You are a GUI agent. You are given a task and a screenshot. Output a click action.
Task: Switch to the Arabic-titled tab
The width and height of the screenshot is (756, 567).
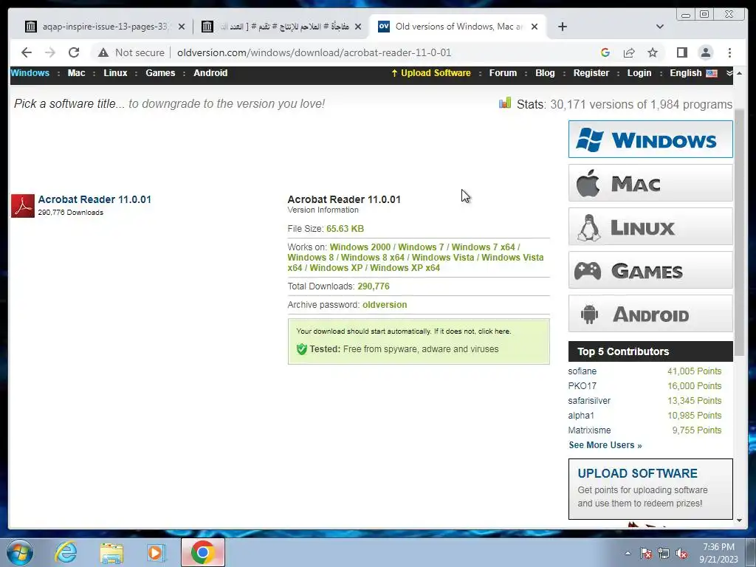click(x=284, y=27)
